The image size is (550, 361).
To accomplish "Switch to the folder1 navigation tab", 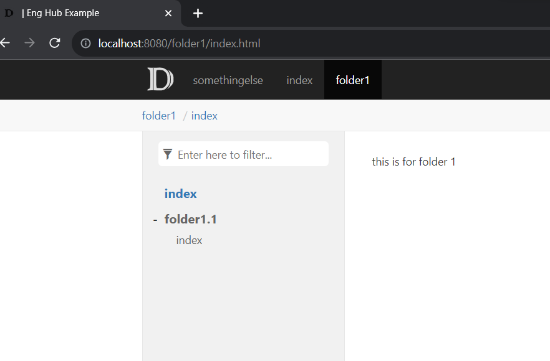I will pyautogui.click(x=352, y=80).
